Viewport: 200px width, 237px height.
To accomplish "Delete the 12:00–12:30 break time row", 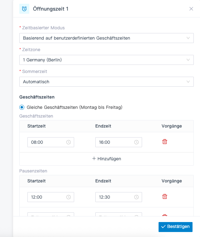I will pos(165,196).
